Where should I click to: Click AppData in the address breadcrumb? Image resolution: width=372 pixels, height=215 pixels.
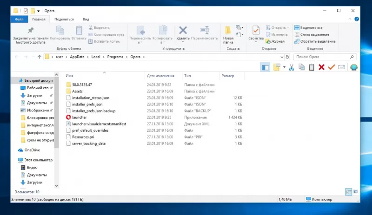coord(78,57)
